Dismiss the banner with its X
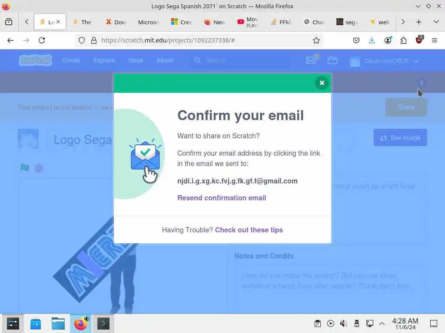 click(422, 83)
